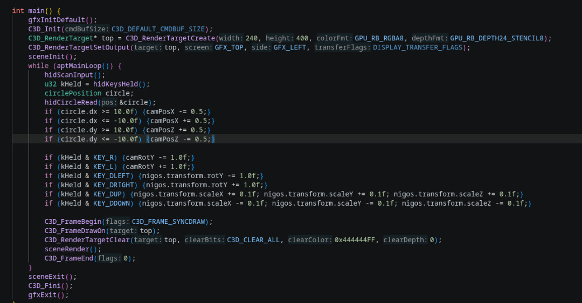Image resolution: width=582 pixels, height=303 pixels.
Task: Click KEY_R in the kHeld check
Action: (103, 158)
